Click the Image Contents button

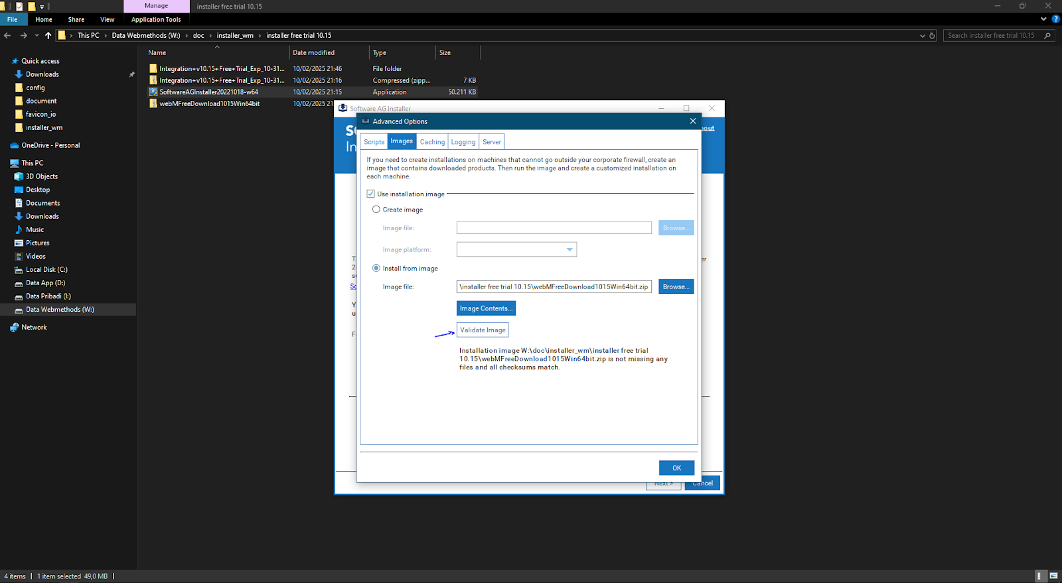(x=486, y=308)
